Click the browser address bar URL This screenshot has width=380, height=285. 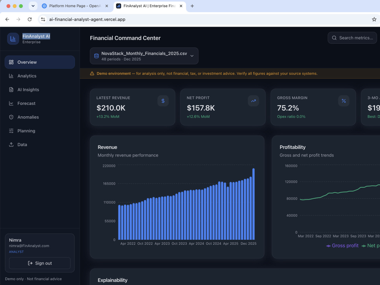click(x=87, y=19)
